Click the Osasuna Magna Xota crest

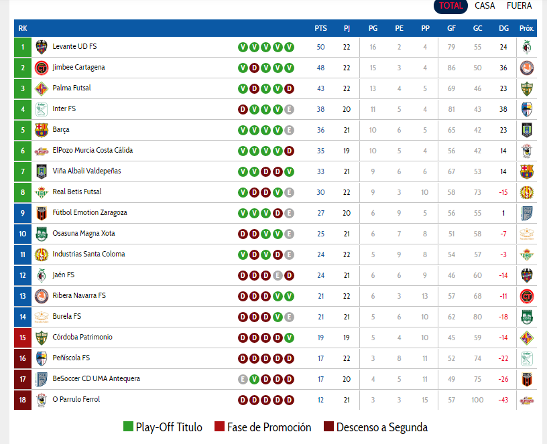[x=42, y=234]
